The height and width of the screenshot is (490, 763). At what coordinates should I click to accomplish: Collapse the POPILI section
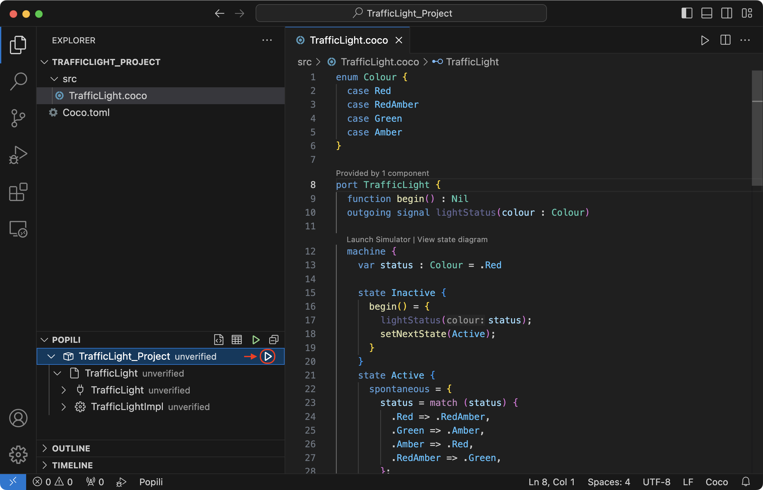pos(44,340)
